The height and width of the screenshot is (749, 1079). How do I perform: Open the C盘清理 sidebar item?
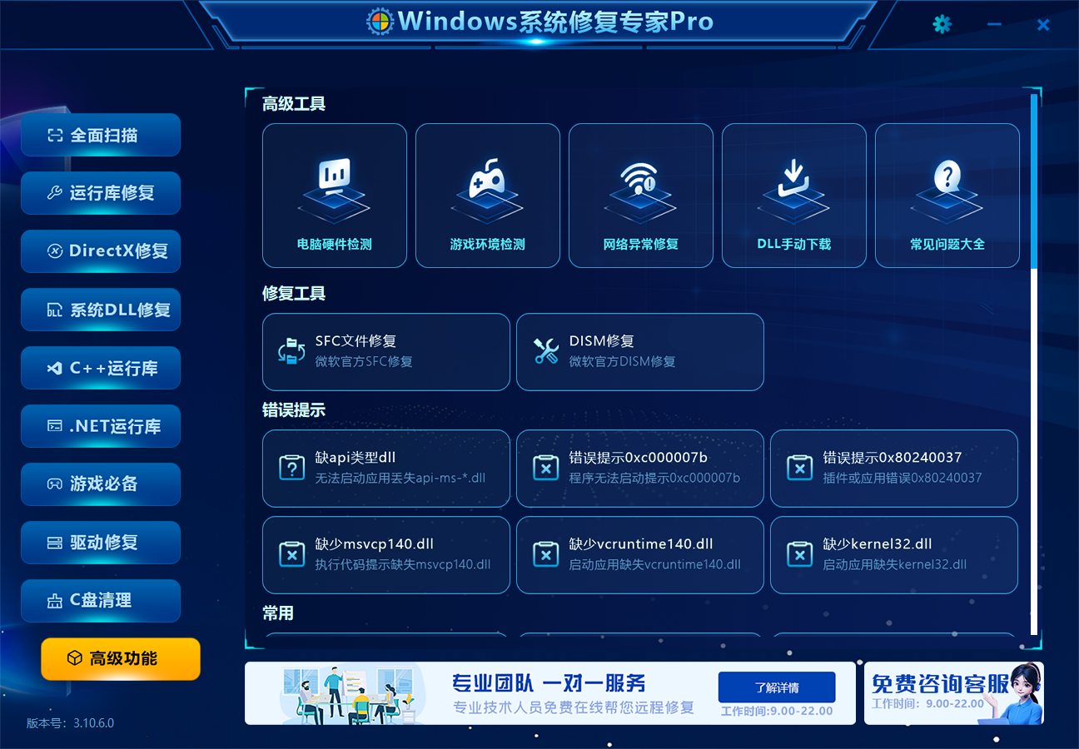(x=101, y=600)
